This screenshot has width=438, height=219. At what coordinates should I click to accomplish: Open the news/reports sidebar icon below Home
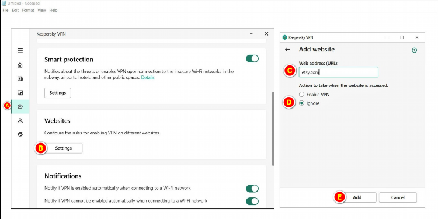[x=20, y=79]
